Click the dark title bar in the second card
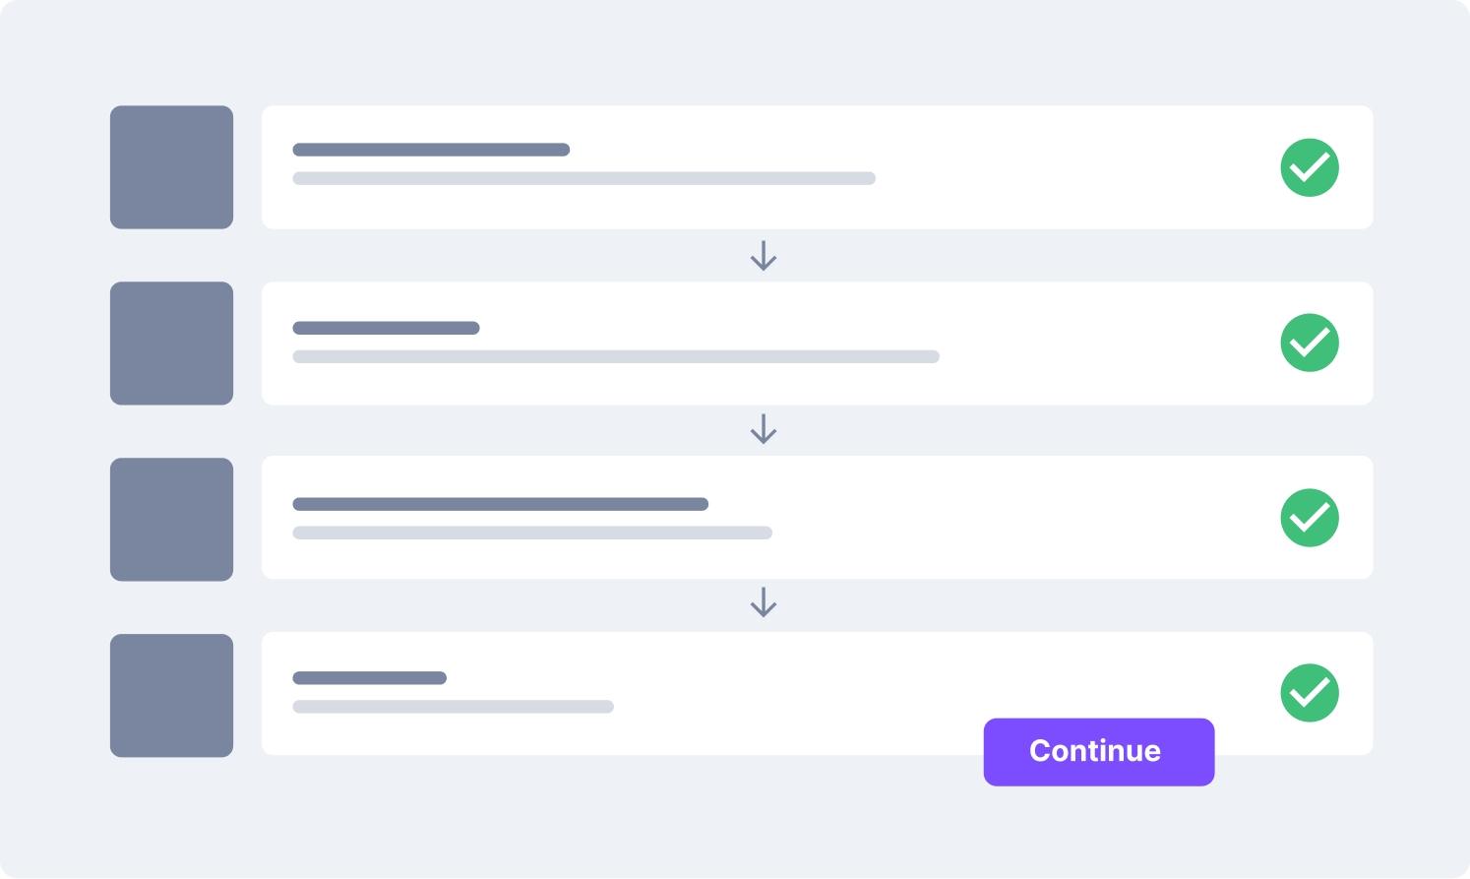This screenshot has width=1470, height=879. (x=386, y=328)
